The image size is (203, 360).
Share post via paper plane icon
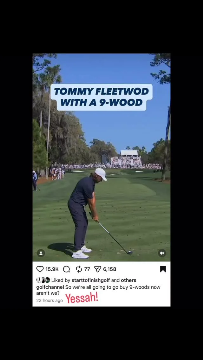tap(98, 269)
